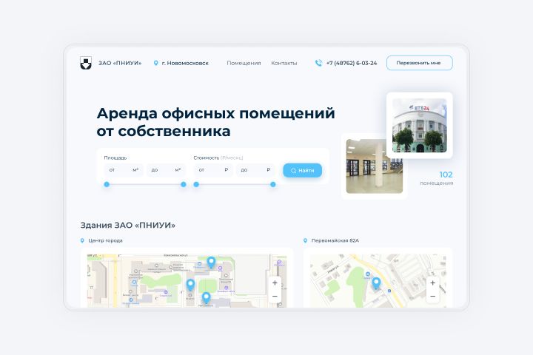
Task: Click the 102 помещения counter
Action: click(437, 178)
